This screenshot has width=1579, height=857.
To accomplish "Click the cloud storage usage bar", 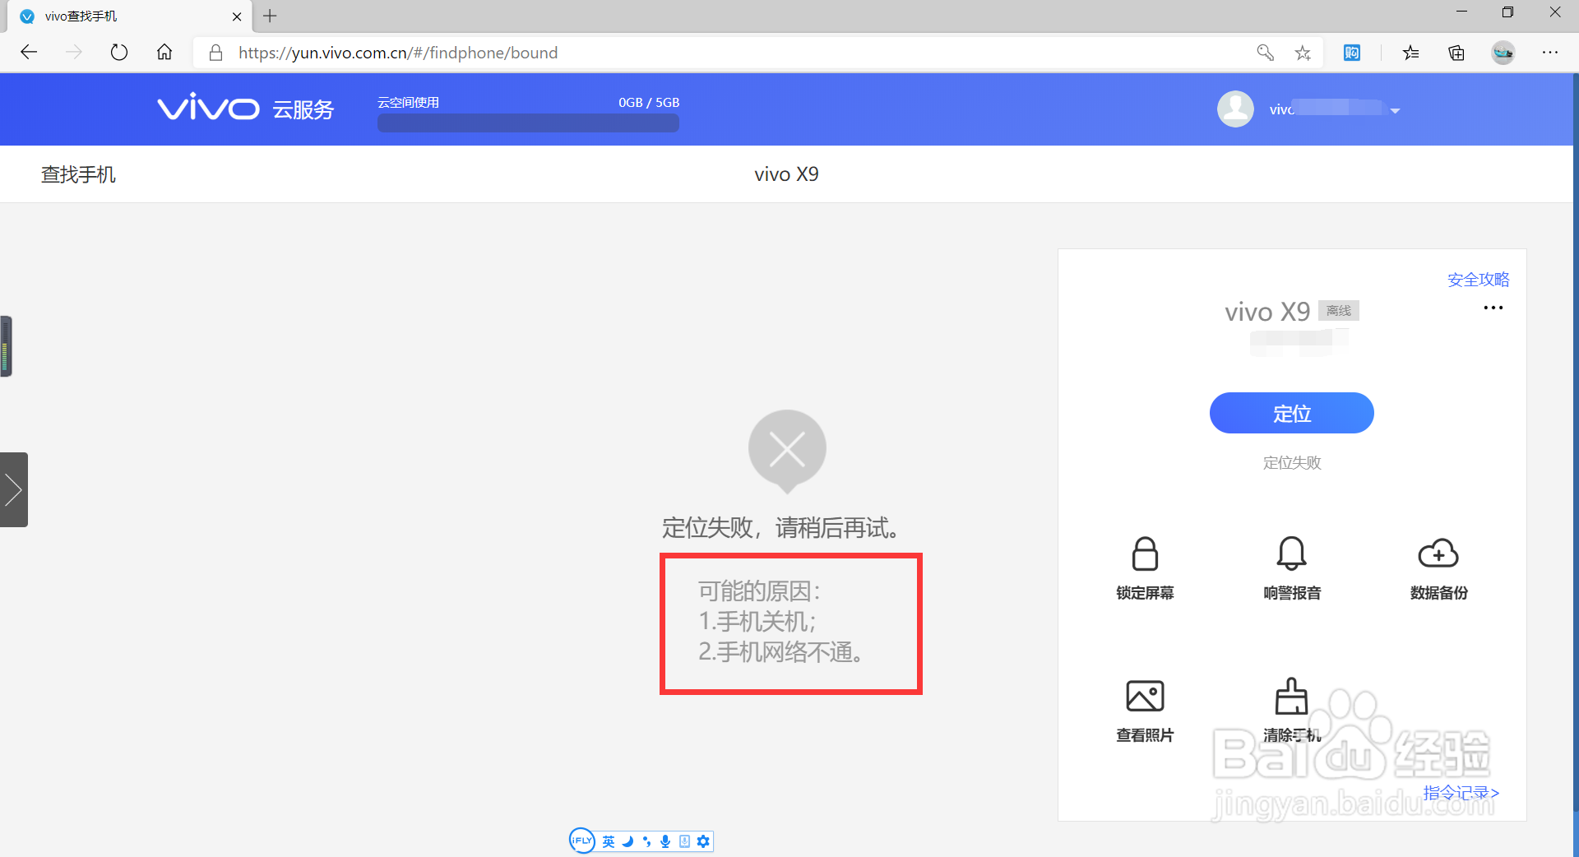I will [x=528, y=123].
